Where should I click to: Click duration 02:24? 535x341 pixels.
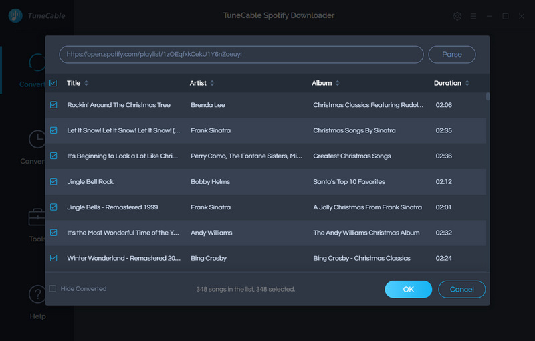coord(443,258)
